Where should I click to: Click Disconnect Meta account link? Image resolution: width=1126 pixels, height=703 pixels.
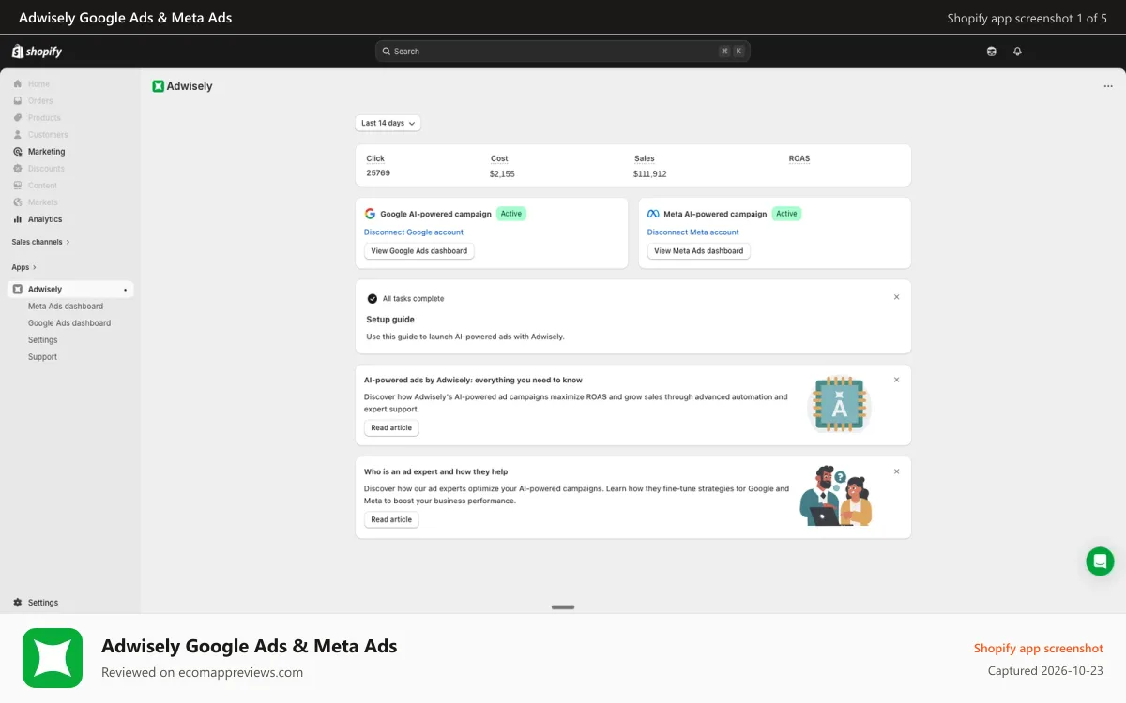click(x=693, y=232)
